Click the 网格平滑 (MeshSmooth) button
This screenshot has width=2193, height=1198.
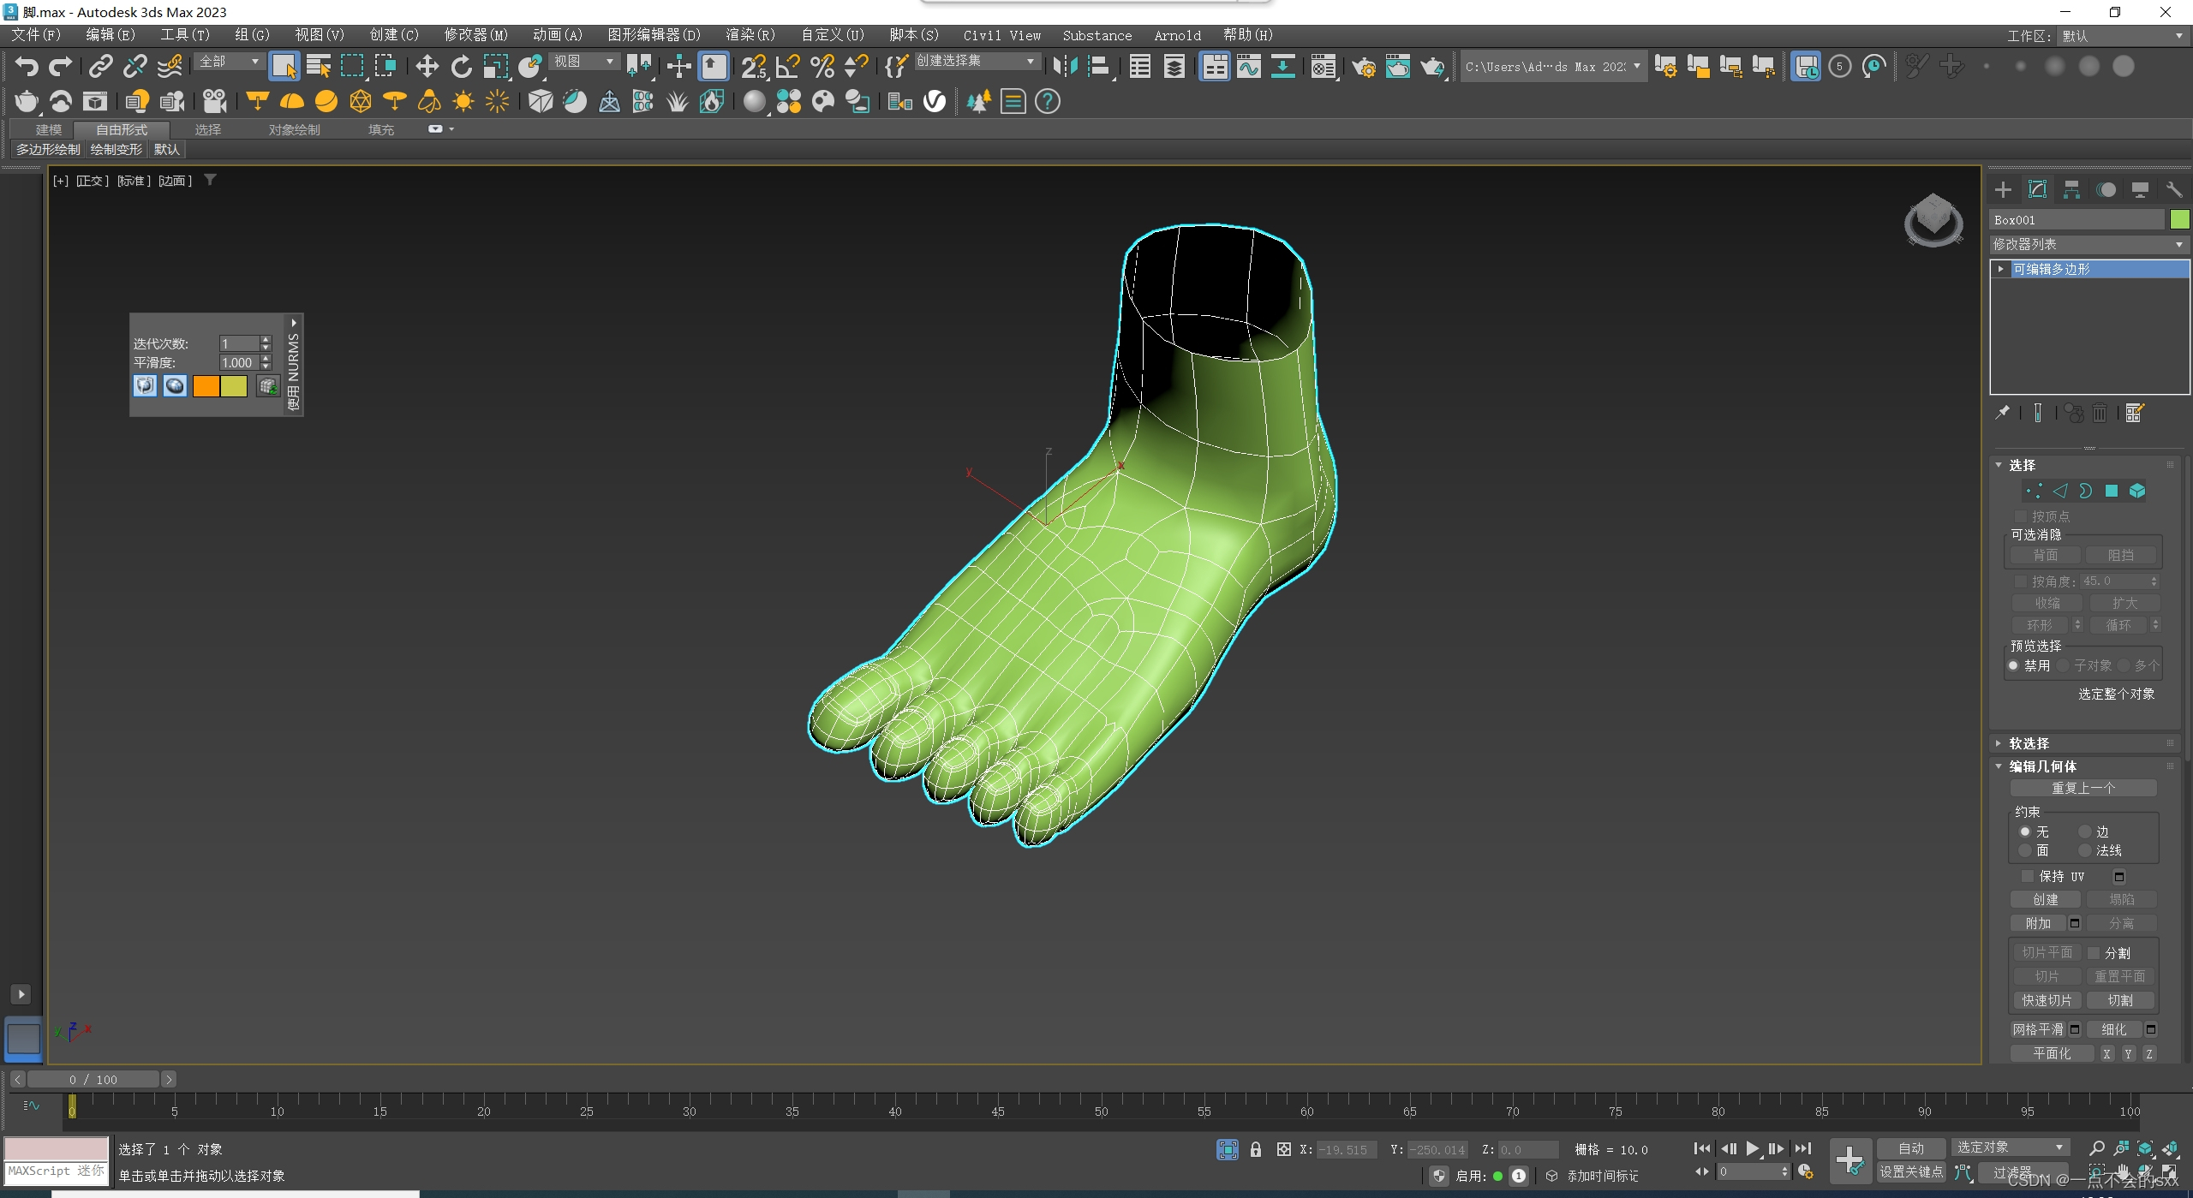[2038, 1029]
